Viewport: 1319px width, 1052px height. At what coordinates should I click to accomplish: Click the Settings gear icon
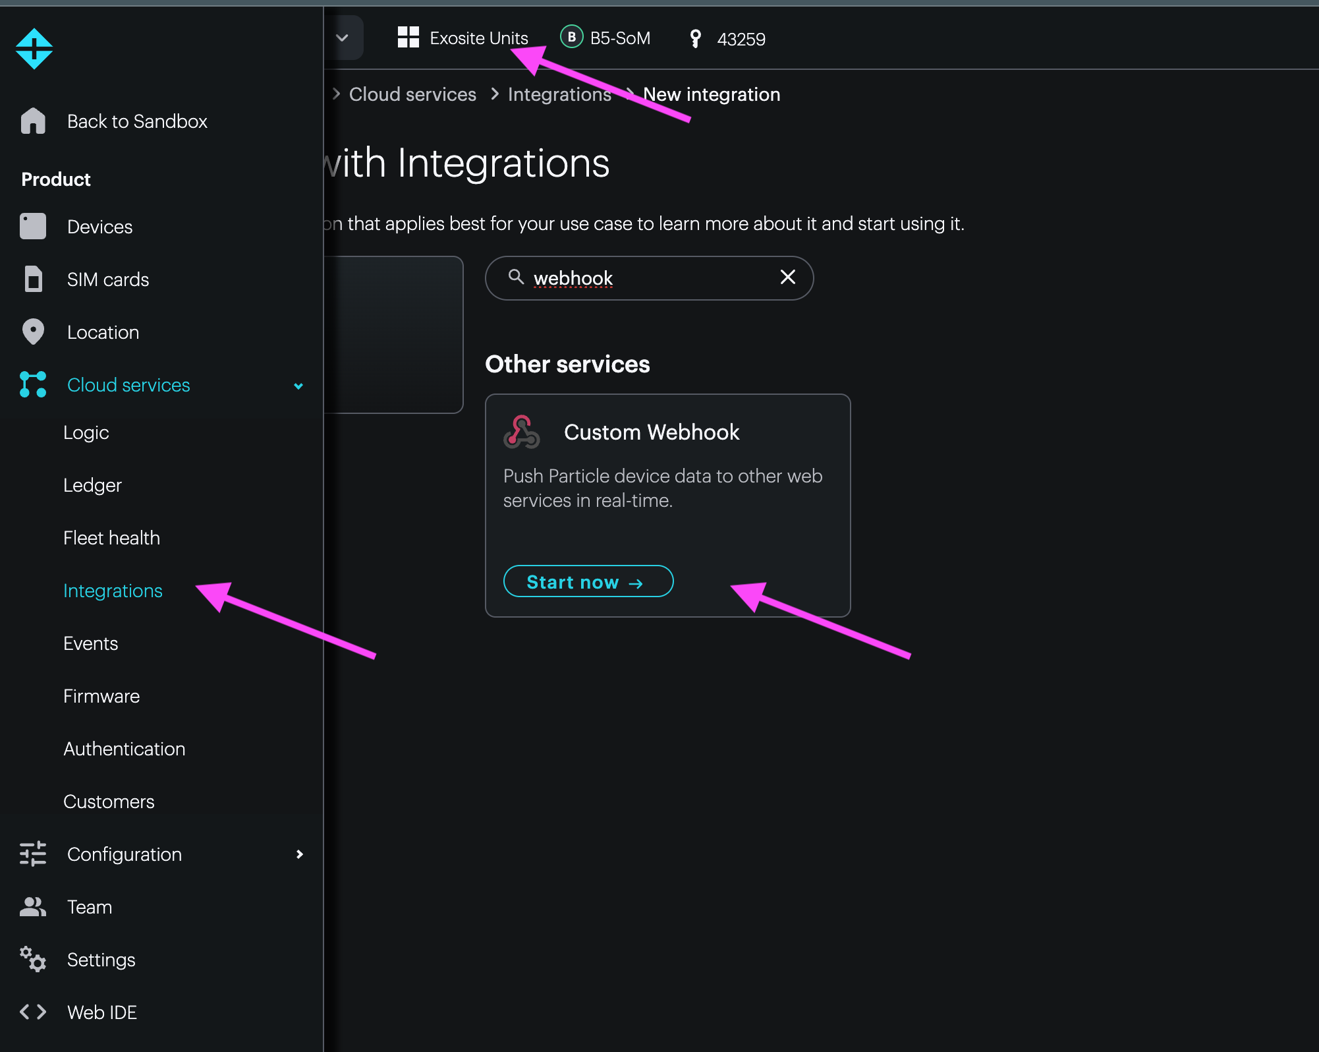[32, 959]
